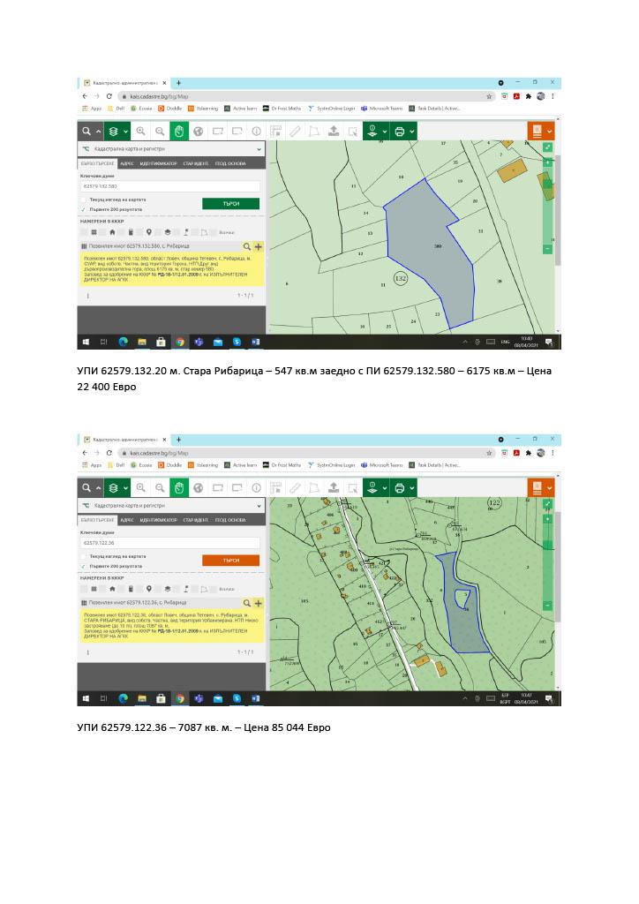Open the layers stack icon in the upper screenshot

[x=114, y=131]
